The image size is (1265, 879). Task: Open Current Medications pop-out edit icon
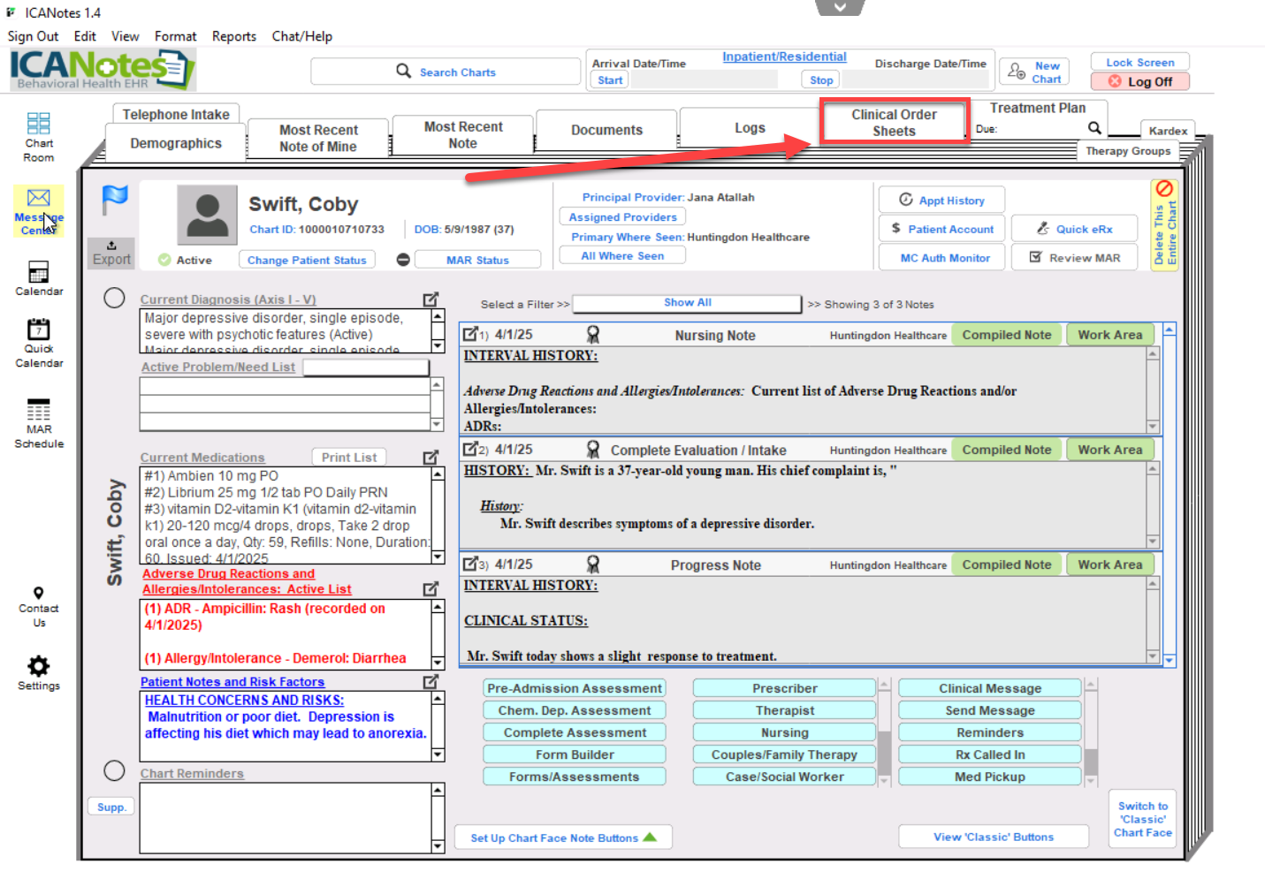(x=431, y=458)
